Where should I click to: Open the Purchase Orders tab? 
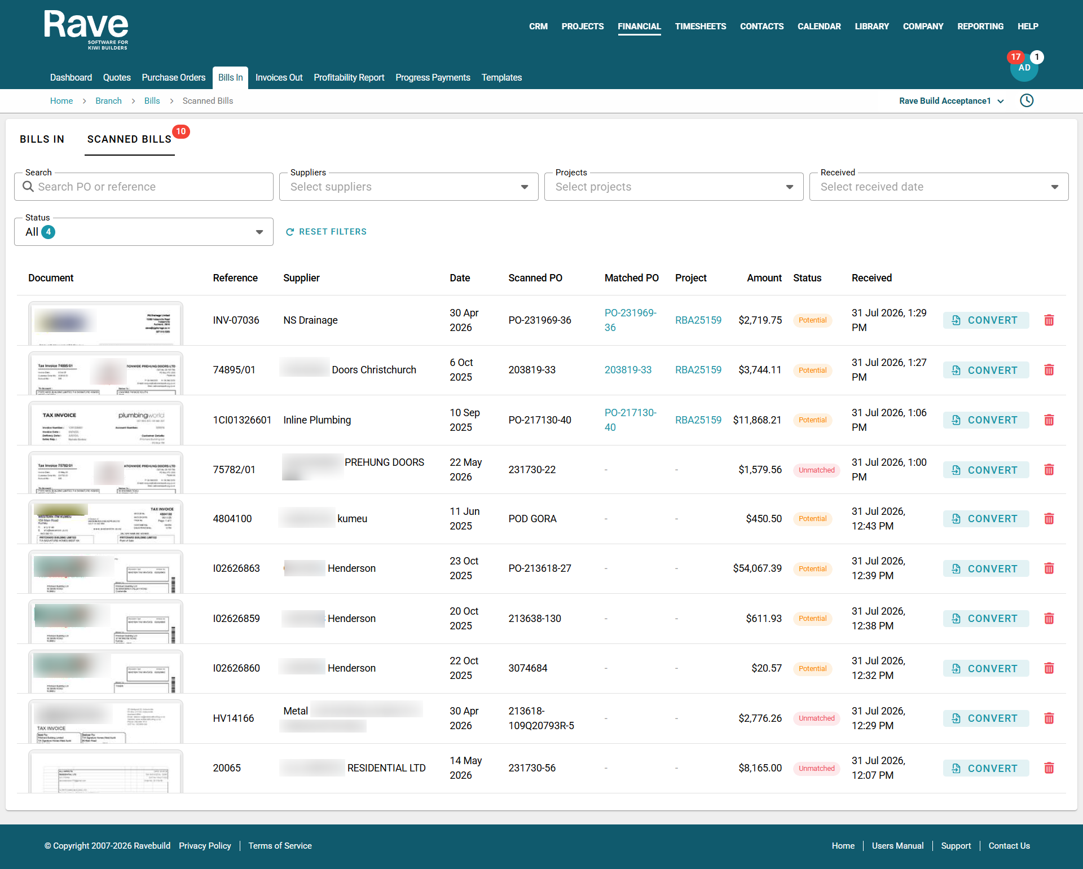click(x=174, y=78)
